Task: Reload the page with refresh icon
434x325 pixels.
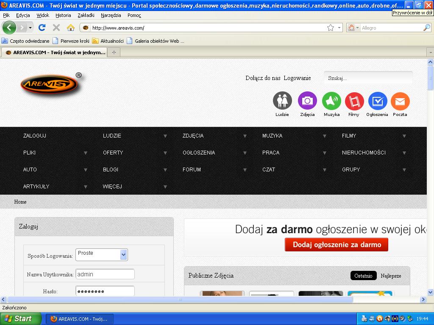Action: coord(42,28)
